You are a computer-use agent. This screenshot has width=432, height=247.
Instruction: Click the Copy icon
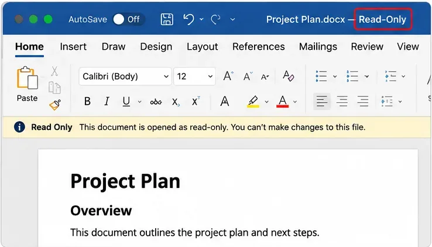tap(54, 88)
